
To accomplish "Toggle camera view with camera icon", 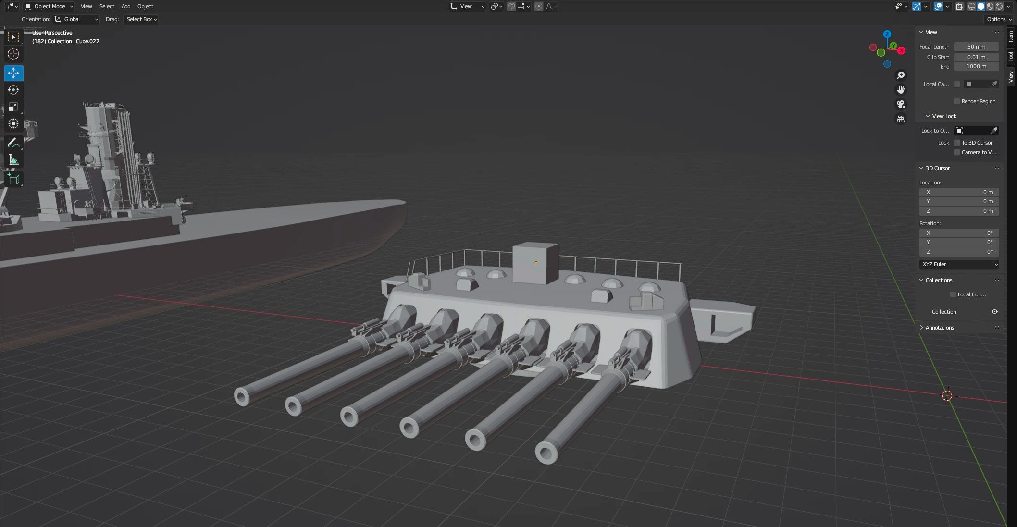I will (901, 104).
